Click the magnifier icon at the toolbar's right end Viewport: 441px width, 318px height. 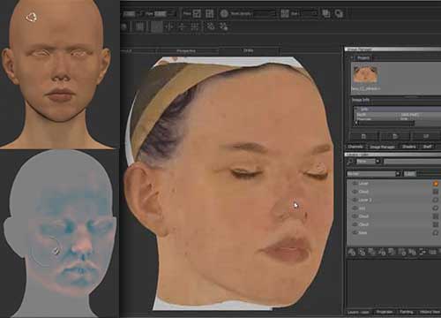[x=339, y=13]
